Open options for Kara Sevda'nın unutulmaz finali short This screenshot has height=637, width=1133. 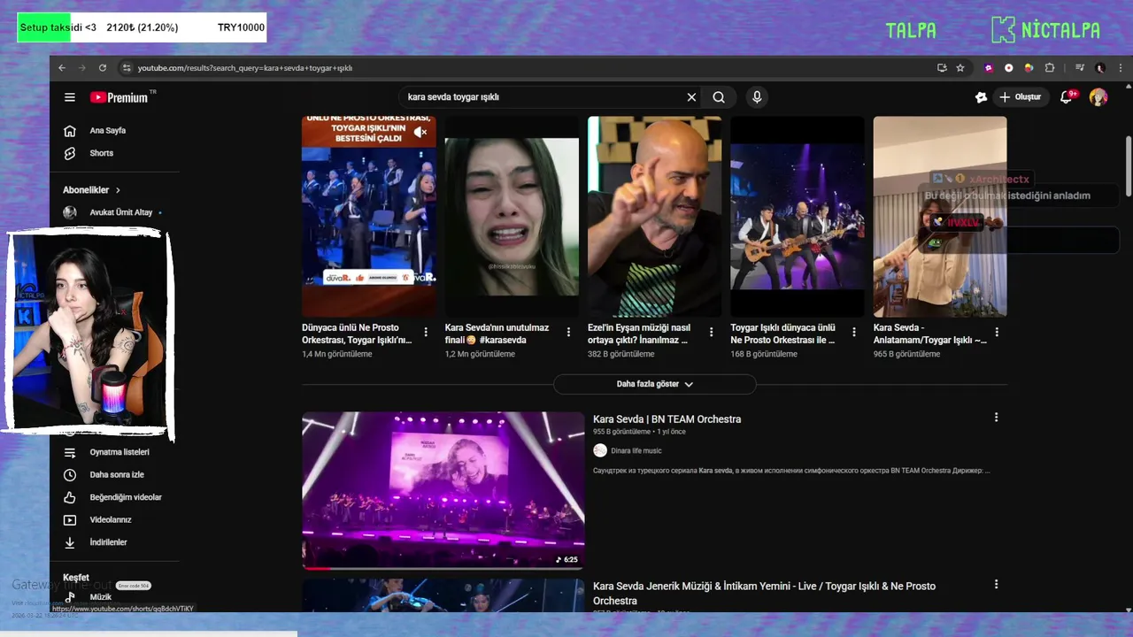(568, 333)
